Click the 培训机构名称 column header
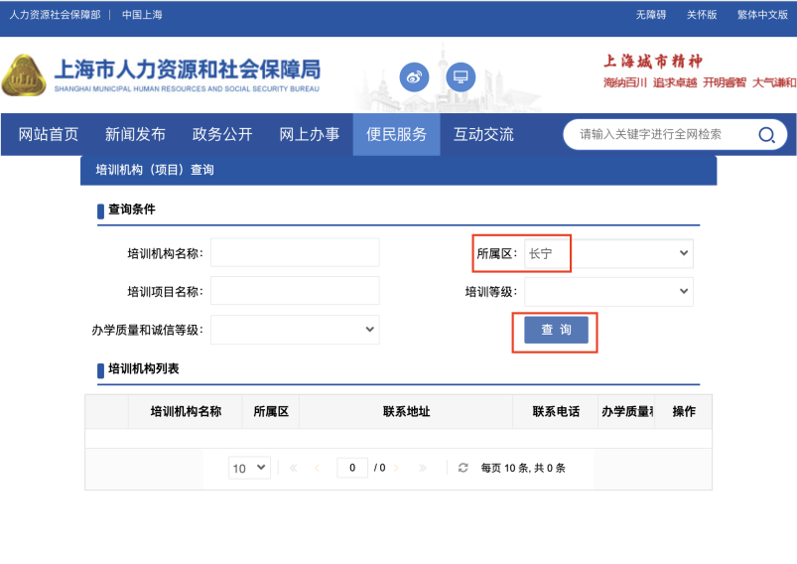This screenshot has width=797, height=564. (x=186, y=411)
